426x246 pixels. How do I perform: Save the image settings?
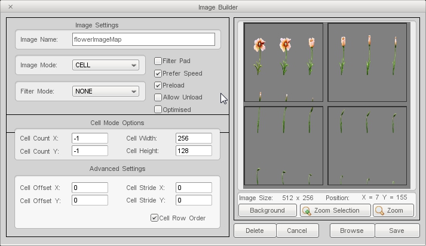(x=397, y=231)
